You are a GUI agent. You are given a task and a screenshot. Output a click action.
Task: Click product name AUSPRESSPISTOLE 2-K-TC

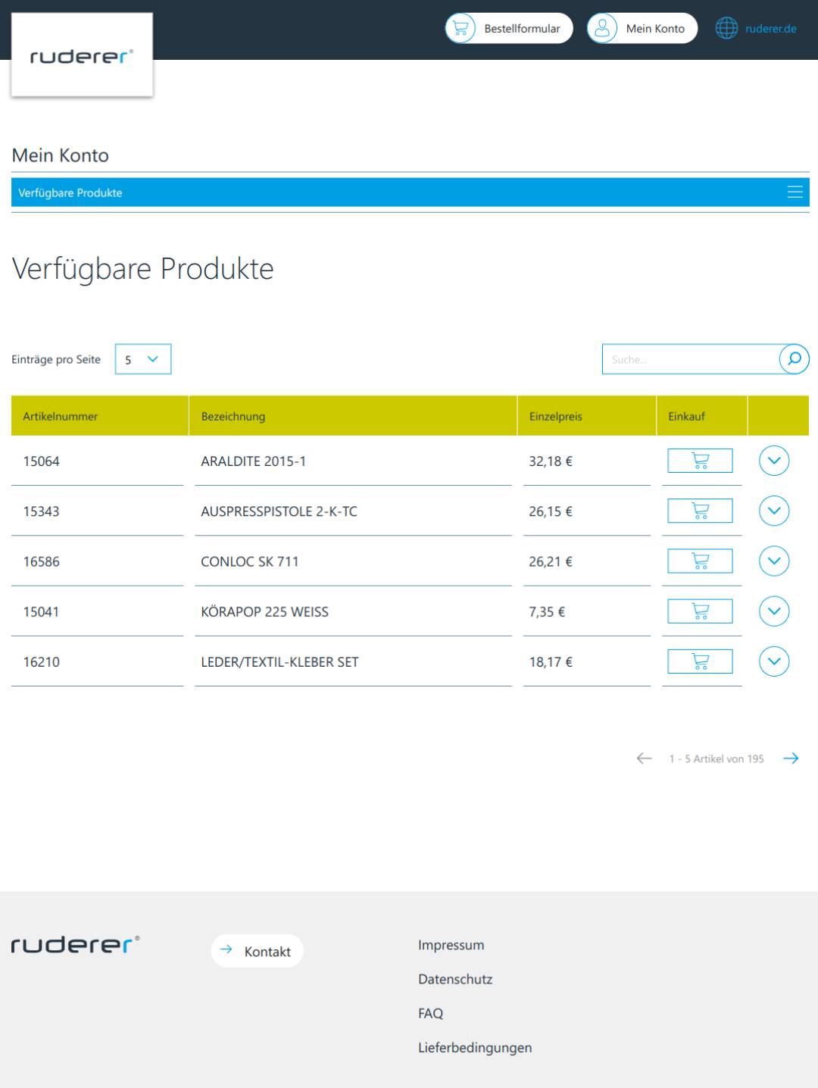click(x=279, y=511)
